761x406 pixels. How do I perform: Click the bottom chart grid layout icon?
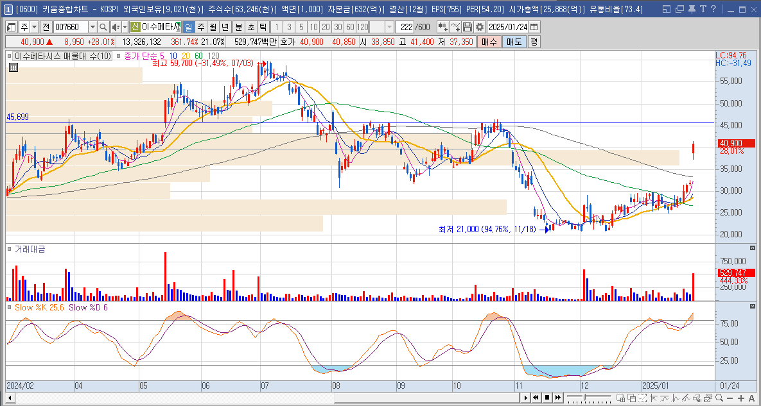click(621, 398)
